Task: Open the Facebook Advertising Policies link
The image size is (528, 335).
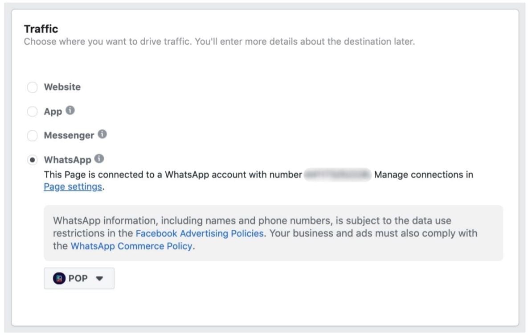Action: (x=200, y=233)
